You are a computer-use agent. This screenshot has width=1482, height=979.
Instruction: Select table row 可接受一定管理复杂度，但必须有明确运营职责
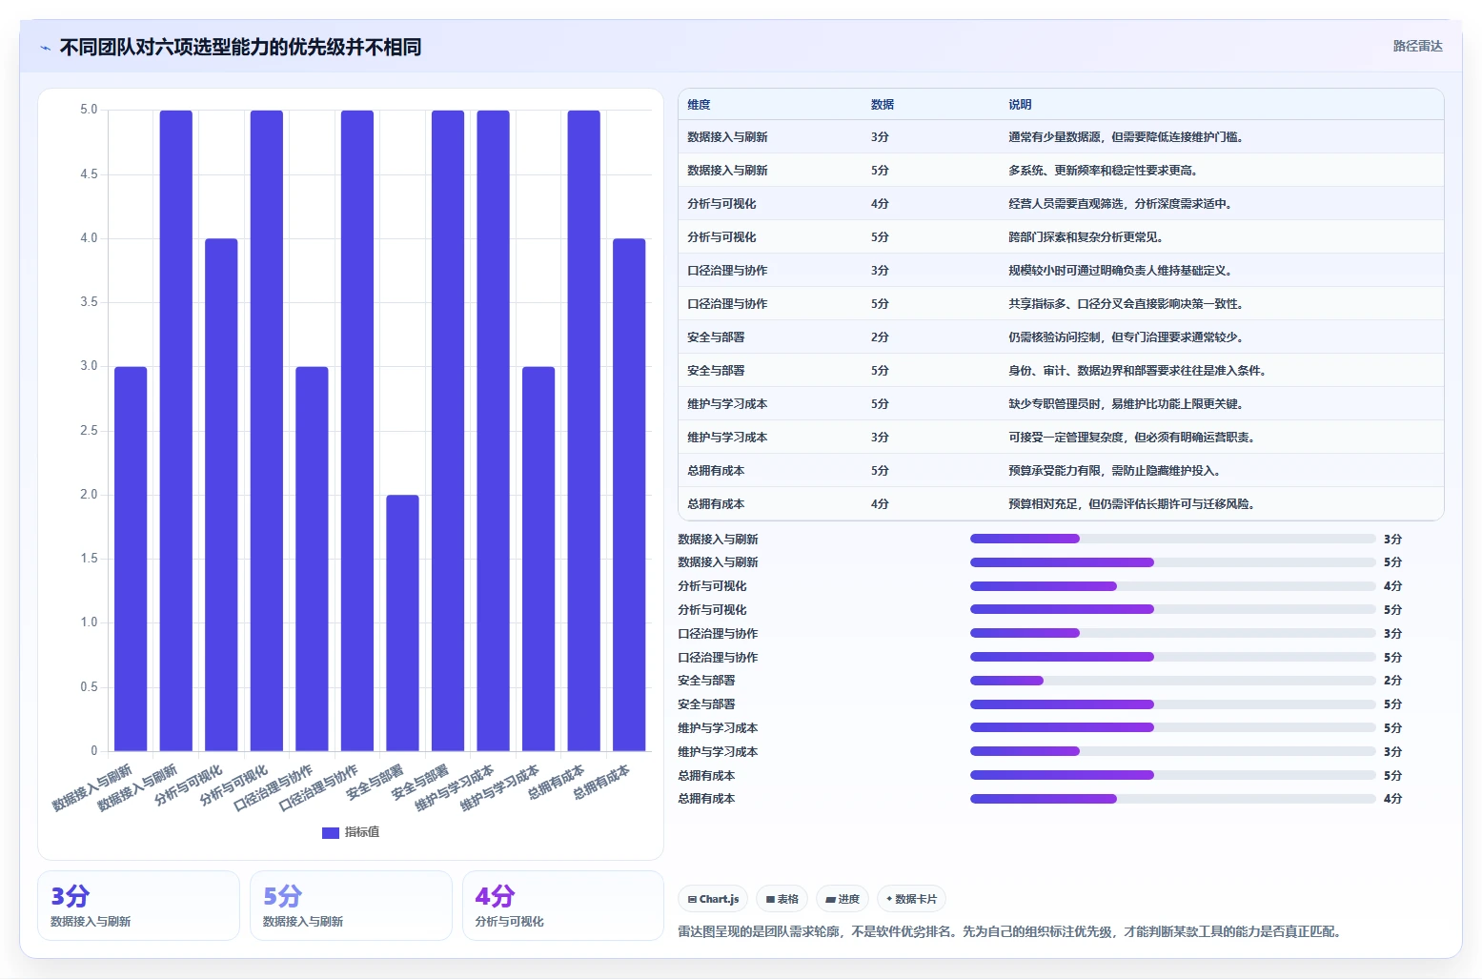1061,438
